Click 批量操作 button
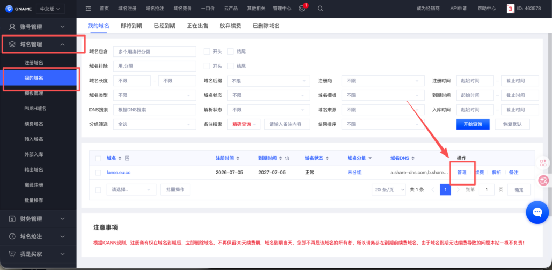The height and width of the screenshot is (270, 552). point(175,190)
